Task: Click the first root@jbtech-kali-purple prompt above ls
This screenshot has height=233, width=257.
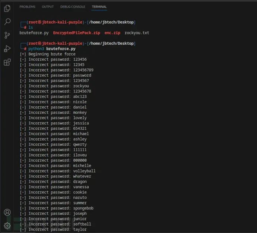Action: tap(55, 22)
